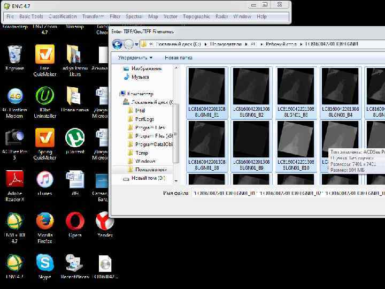Open the Map menu
Image resolution: width=385 pixels, height=289 pixels.
pos(153,17)
